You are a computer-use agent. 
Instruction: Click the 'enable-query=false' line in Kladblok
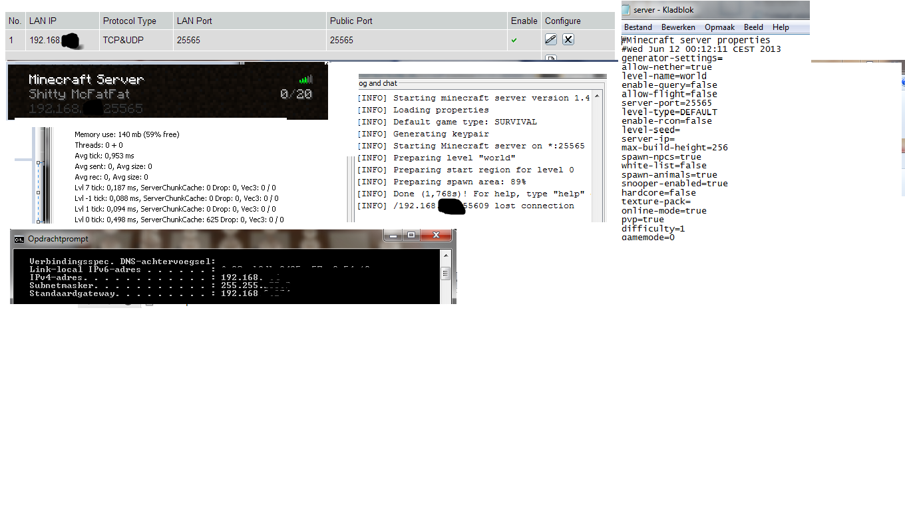pos(669,85)
